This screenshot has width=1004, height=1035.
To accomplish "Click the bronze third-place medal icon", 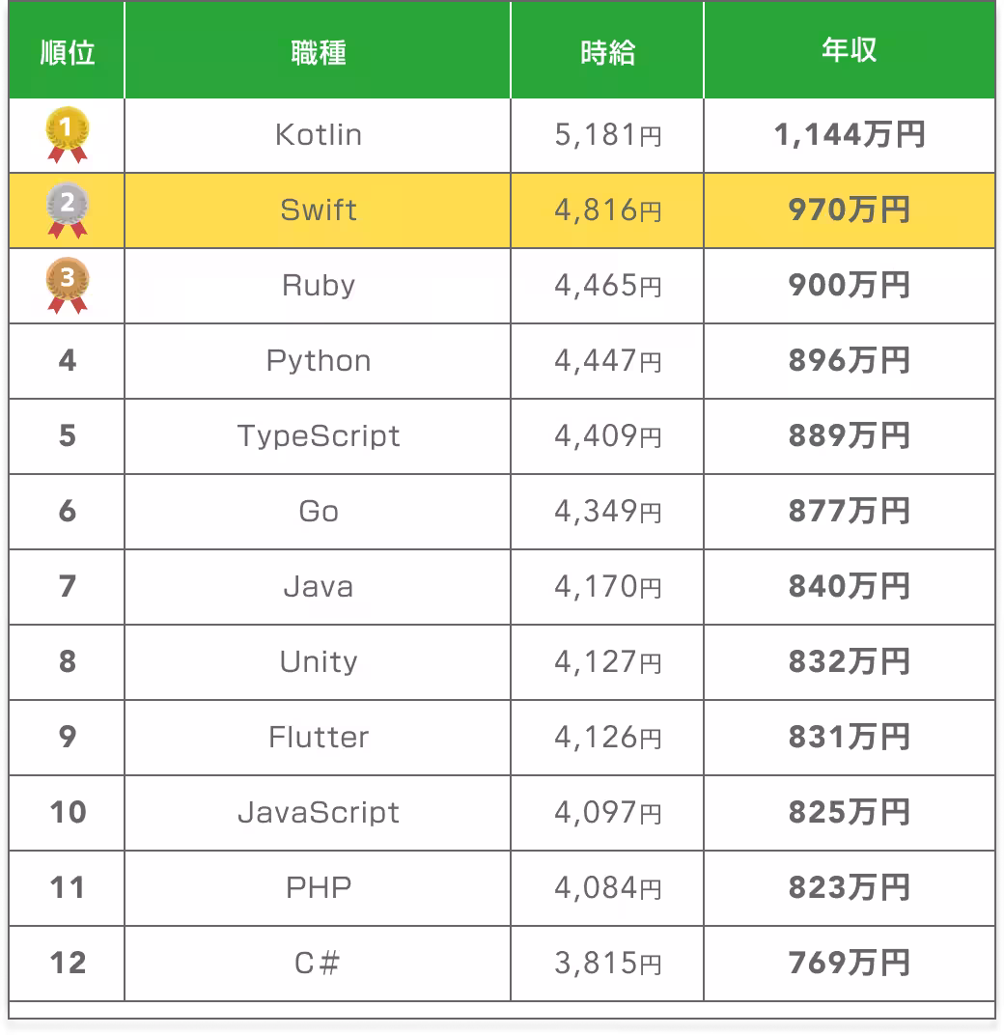I will click(x=68, y=285).
